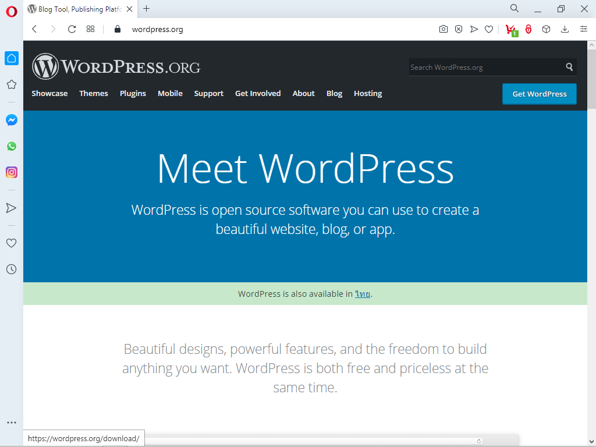Open the Opera main menu logo
The height and width of the screenshot is (447, 596).
11,10
